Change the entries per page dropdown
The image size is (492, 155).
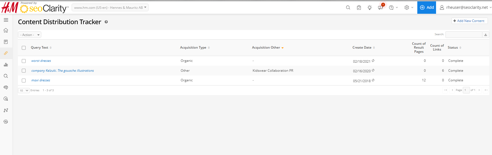tap(24, 90)
